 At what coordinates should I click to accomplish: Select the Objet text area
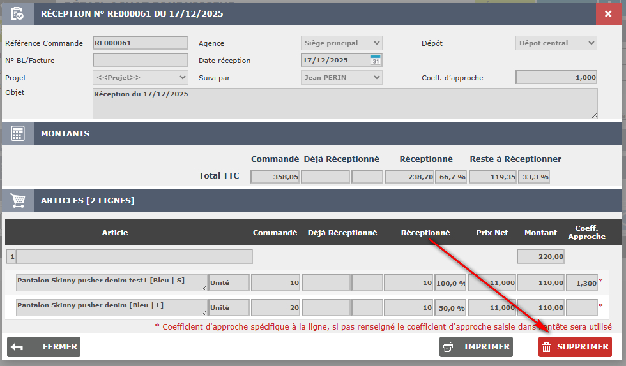click(x=345, y=103)
